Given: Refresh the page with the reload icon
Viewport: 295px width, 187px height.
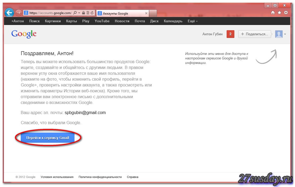Looking at the screenshot, I should tap(92, 13).
